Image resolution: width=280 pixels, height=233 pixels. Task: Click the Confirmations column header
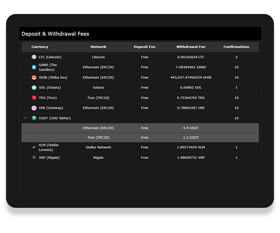click(x=237, y=47)
